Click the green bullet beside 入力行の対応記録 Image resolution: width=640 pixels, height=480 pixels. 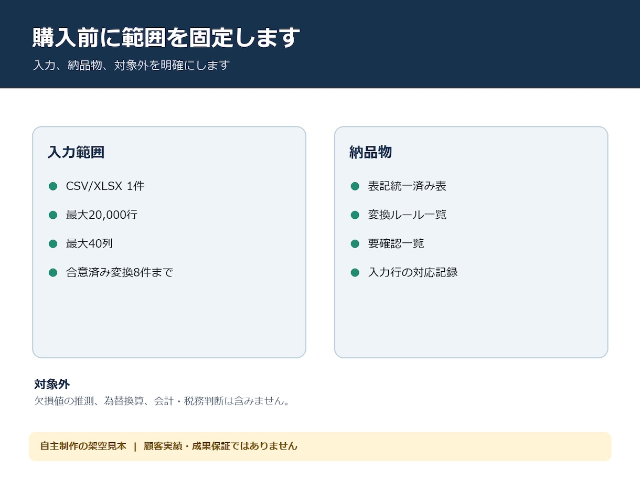pyautogui.click(x=355, y=272)
